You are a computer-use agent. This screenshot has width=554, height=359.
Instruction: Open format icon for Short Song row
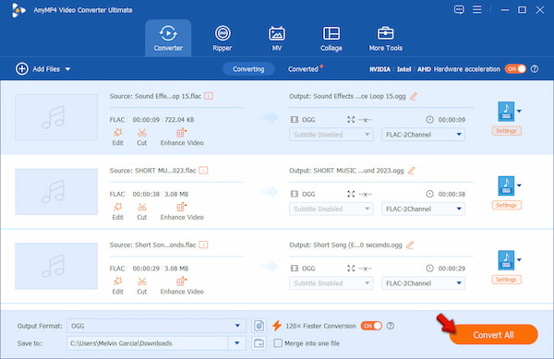click(x=506, y=260)
